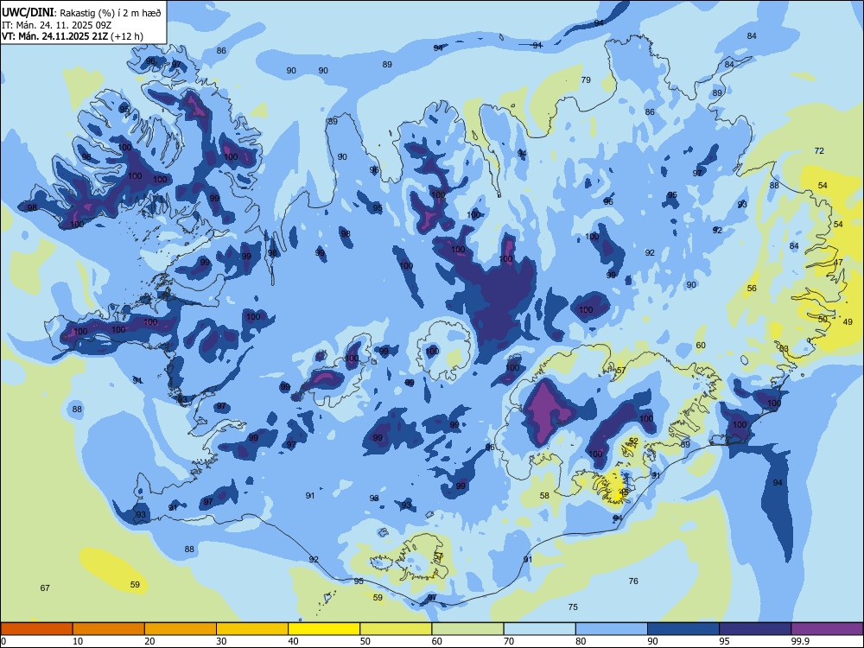
Task: Click the 'VT: Mán. 24.11.2025 21Z (+12 h)' line
Action: [x=73, y=36]
